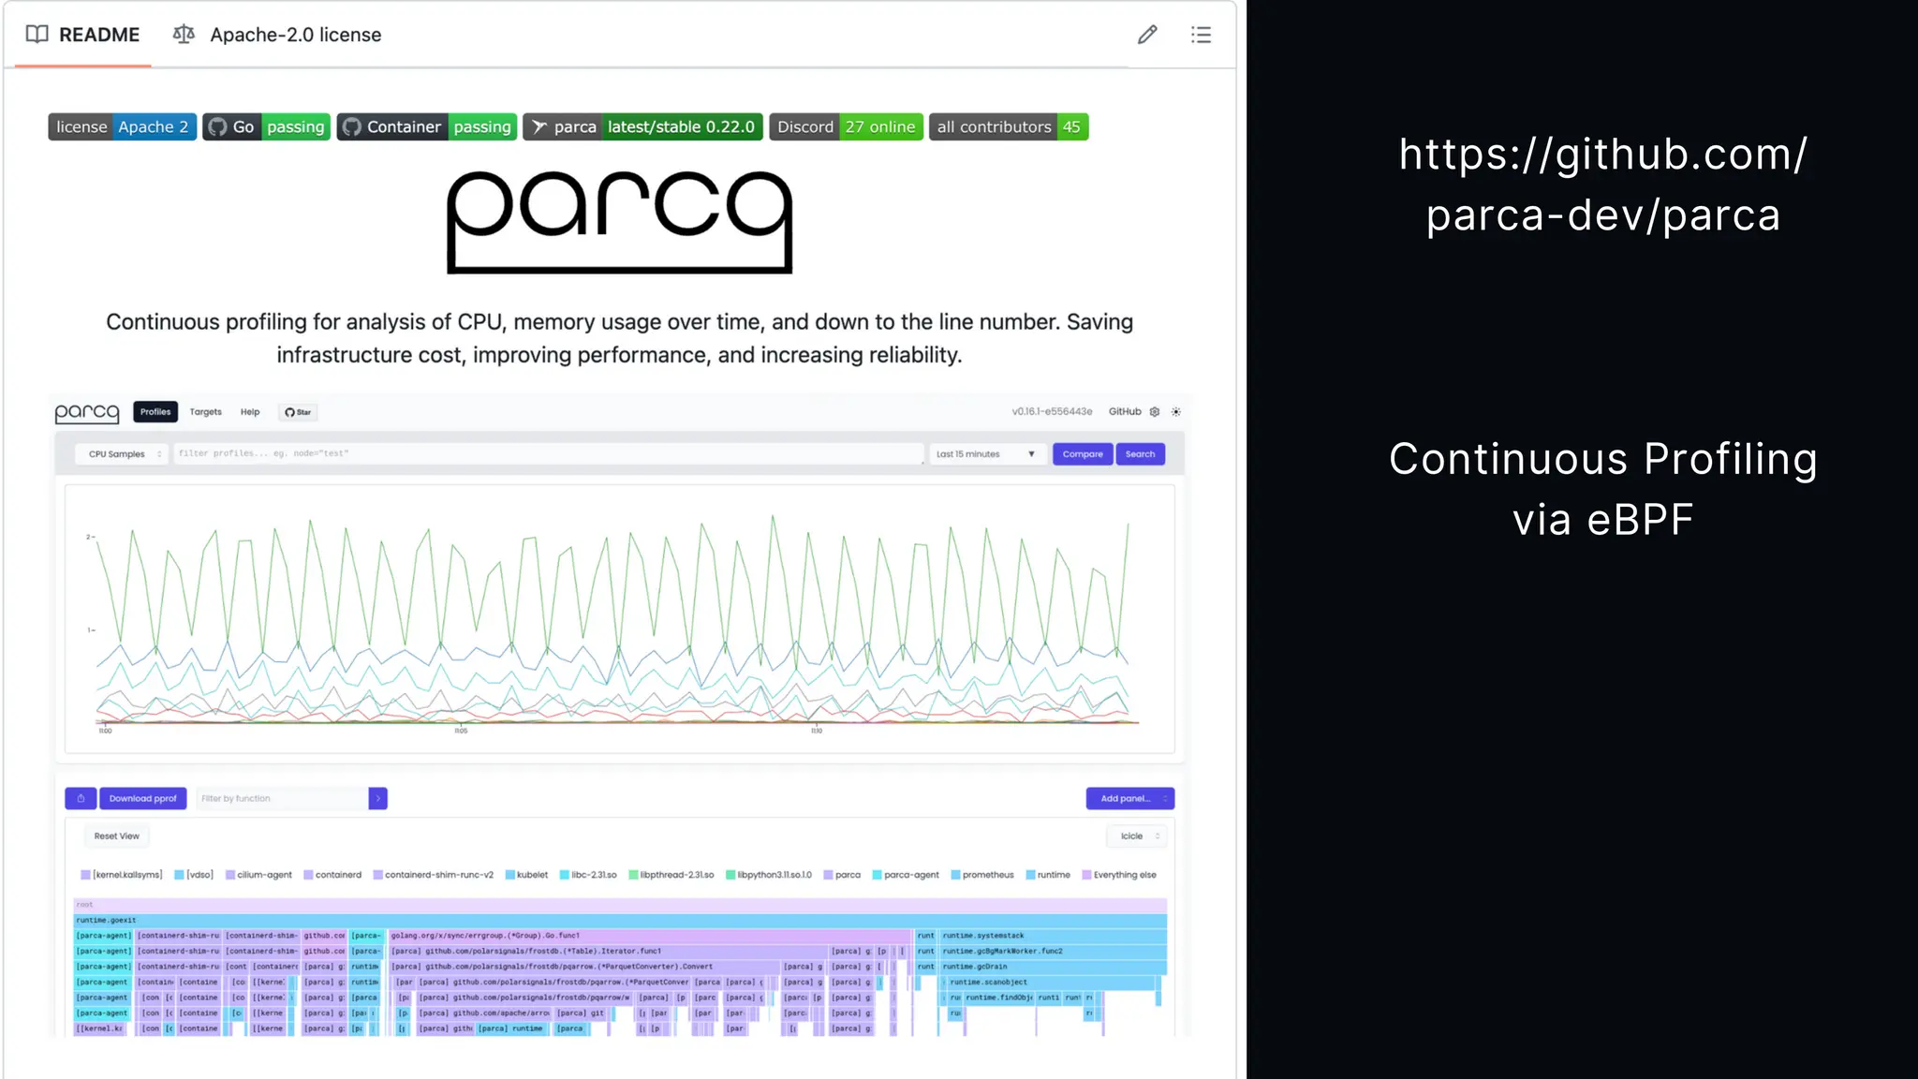The height and width of the screenshot is (1079, 1918).
Task: Click the pencil edit README icon
Action: click(1147, 35)
